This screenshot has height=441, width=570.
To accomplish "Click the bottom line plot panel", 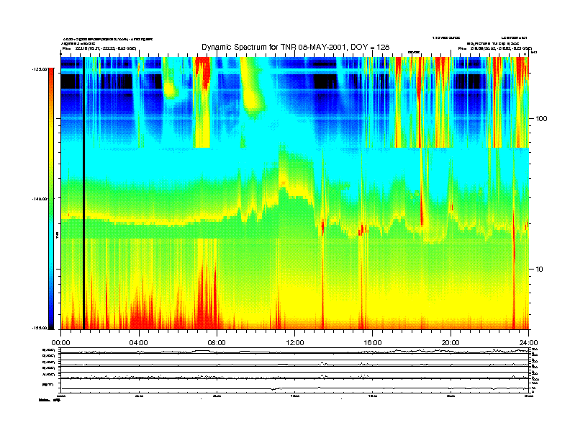I will point(294,370).
